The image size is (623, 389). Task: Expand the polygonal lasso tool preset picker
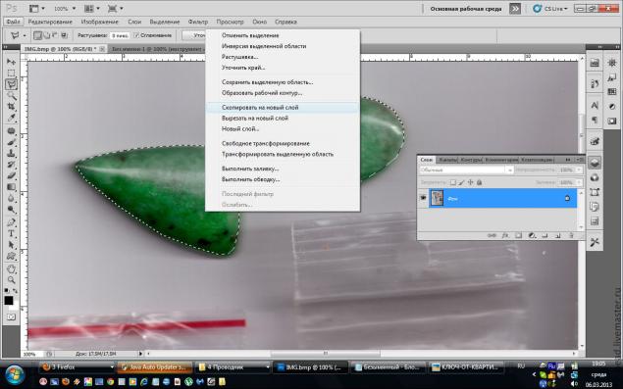[x=25, y=35]
